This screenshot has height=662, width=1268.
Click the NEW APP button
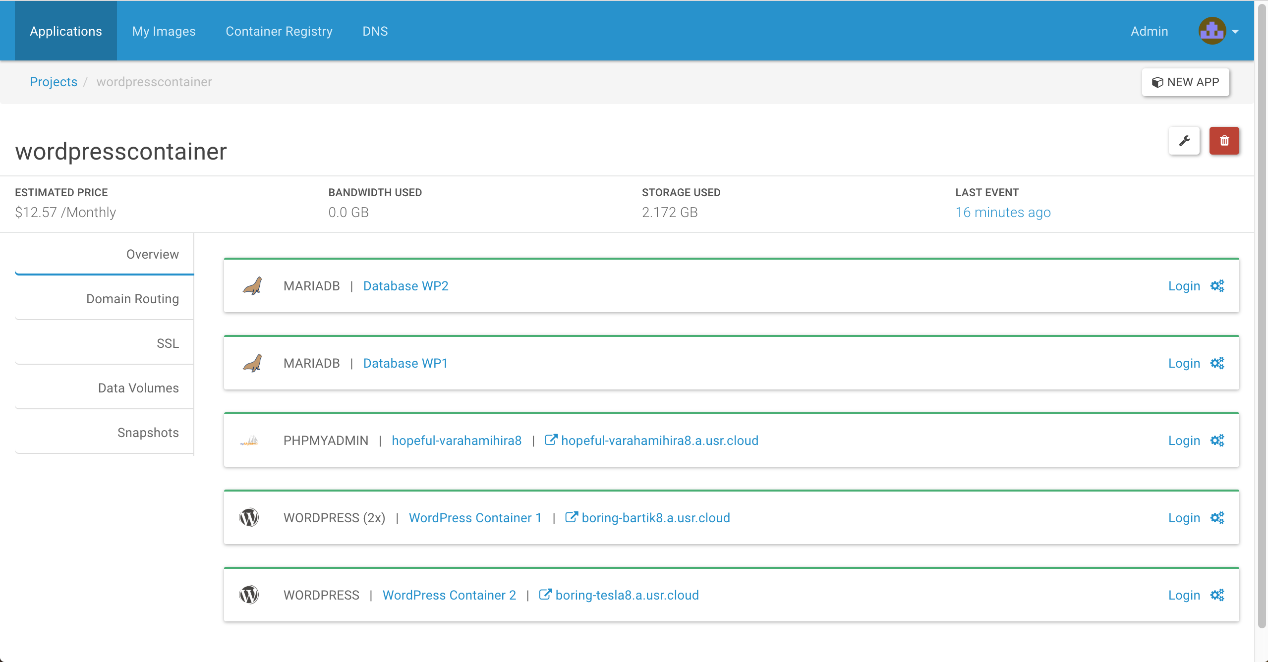[x=1185, y=82]
